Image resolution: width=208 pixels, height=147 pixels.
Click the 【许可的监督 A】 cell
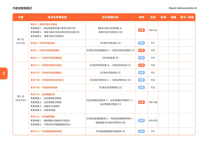pyautogui.click(x=110, y=58)
